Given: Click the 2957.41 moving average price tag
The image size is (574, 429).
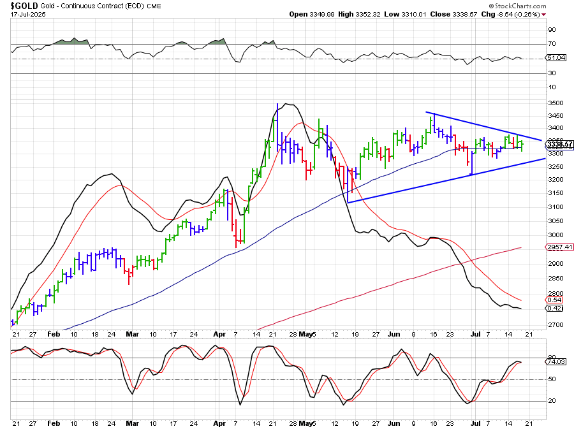Looking at the screenshot, I should click(x=559, y=247).
